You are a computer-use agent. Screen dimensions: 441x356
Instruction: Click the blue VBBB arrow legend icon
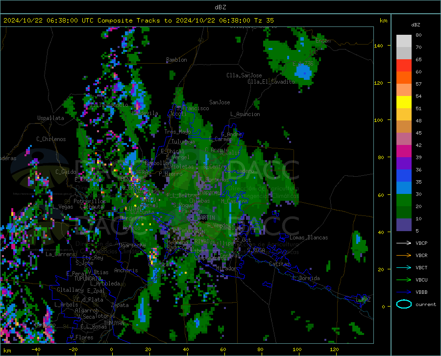[404, 292]
